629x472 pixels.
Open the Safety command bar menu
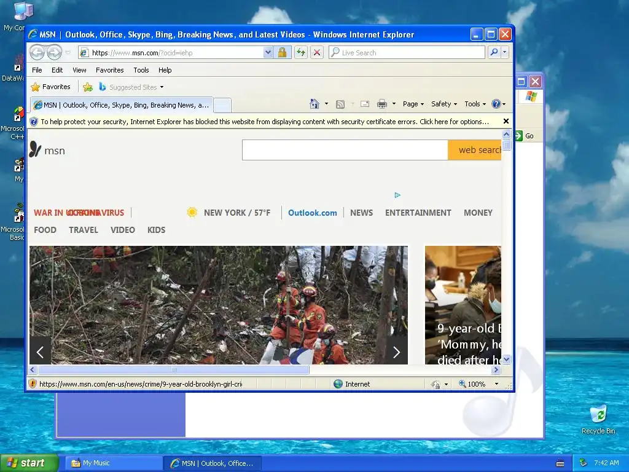pos(443,104)
